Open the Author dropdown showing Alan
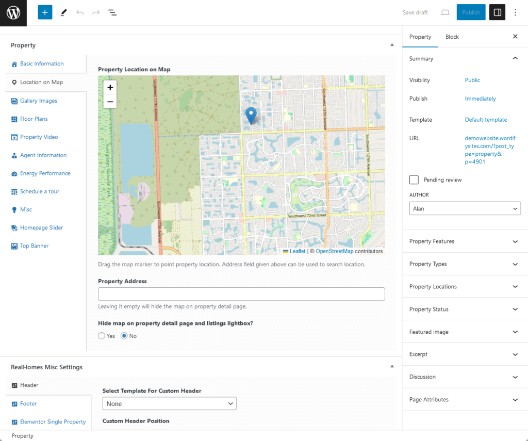Image resolution: width=528 pixels, height=441 pixels. coord(465,208)
